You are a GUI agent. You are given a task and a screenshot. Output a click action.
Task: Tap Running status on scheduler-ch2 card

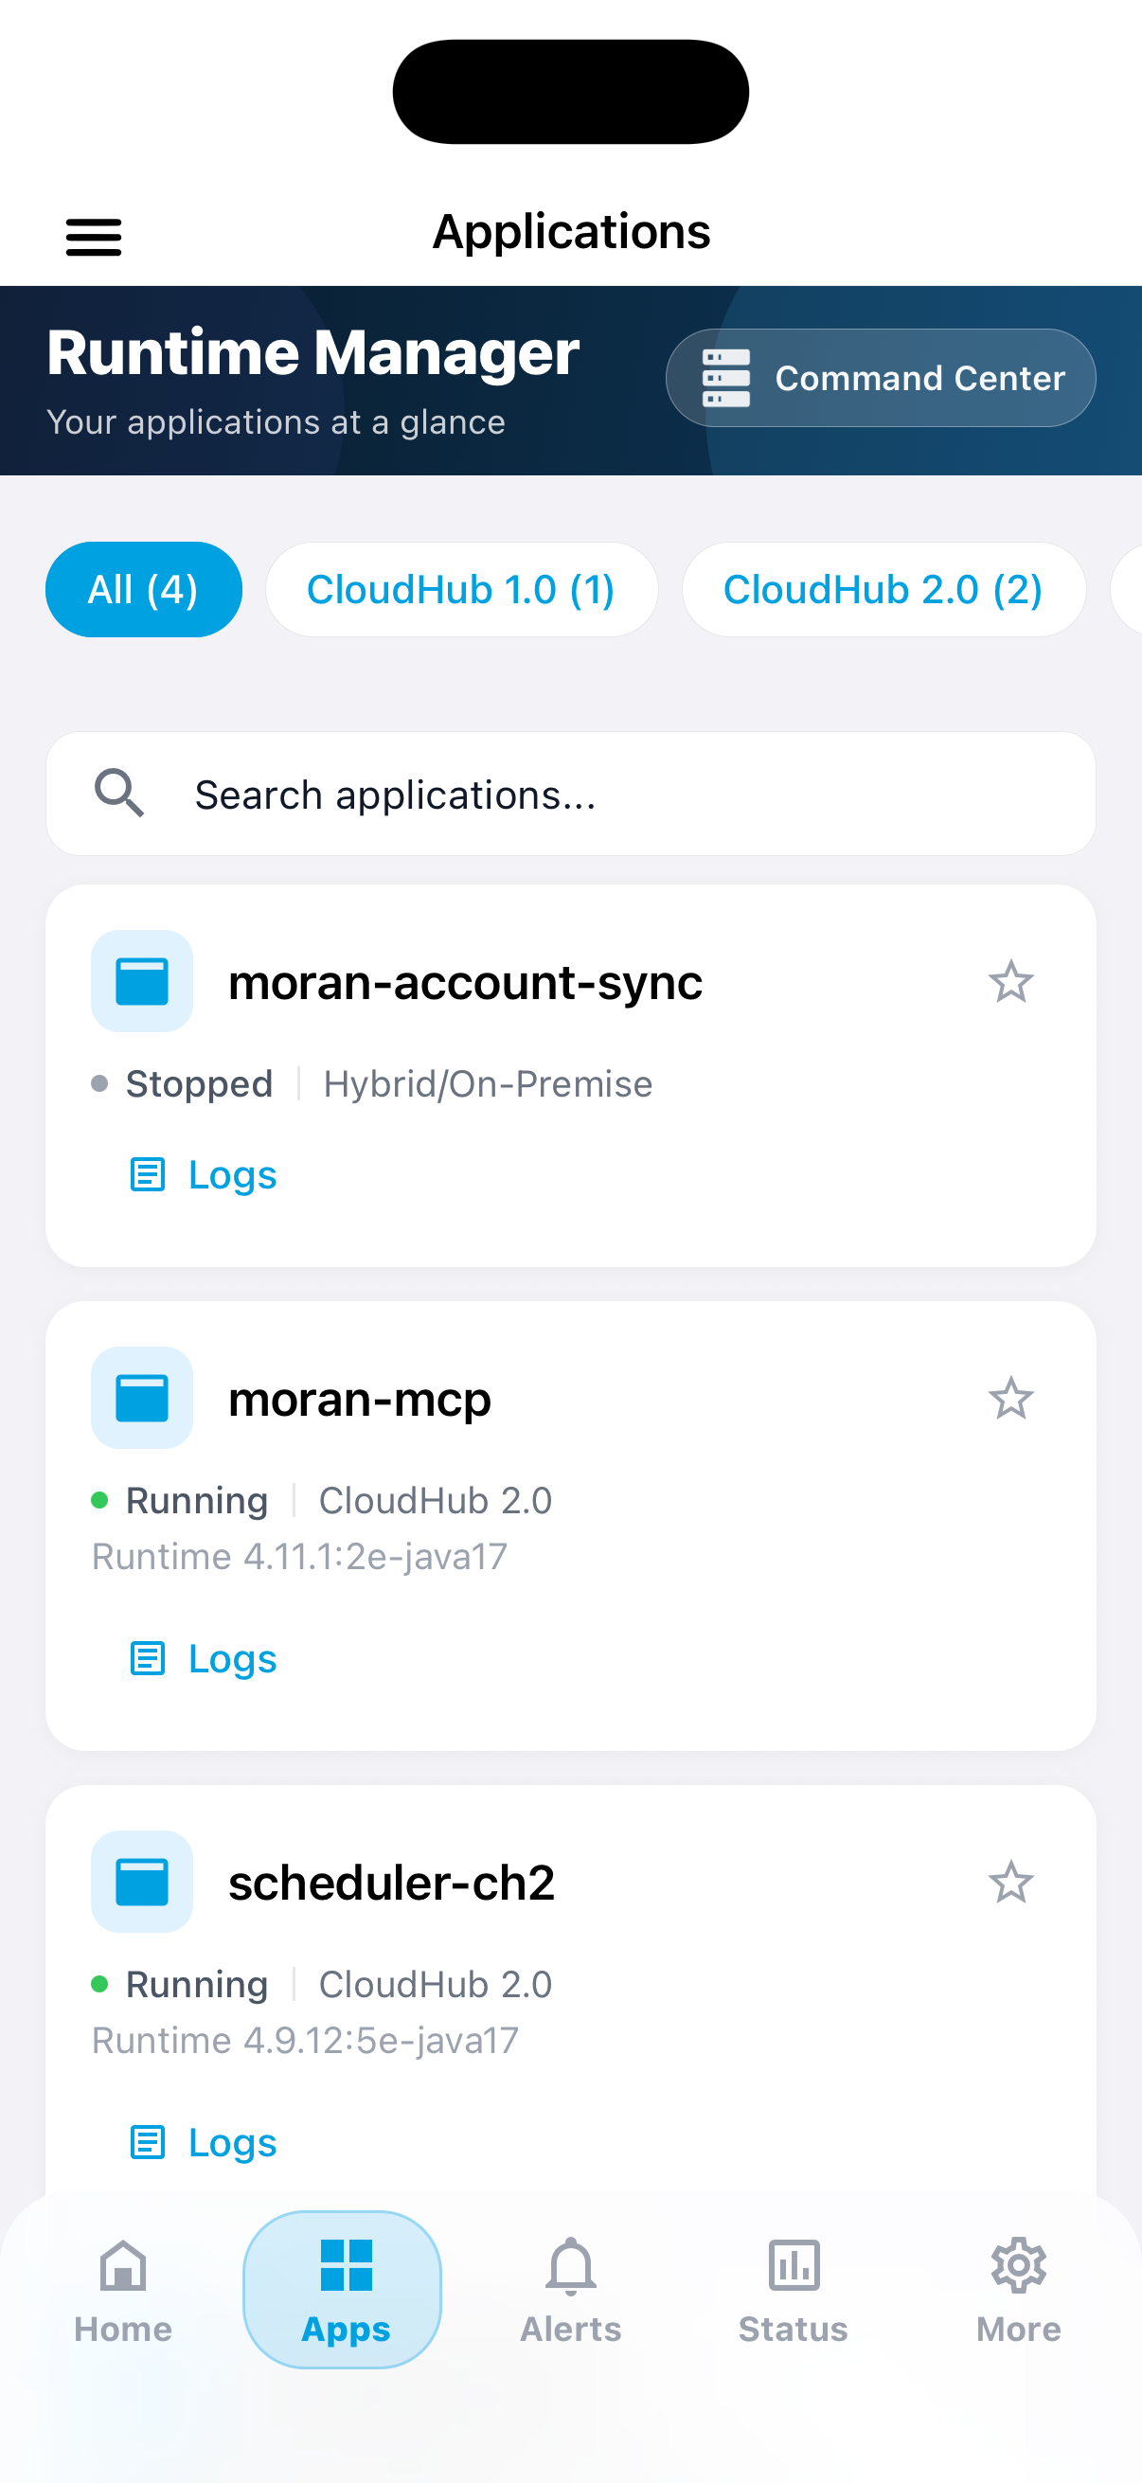tap(179, 1985)
